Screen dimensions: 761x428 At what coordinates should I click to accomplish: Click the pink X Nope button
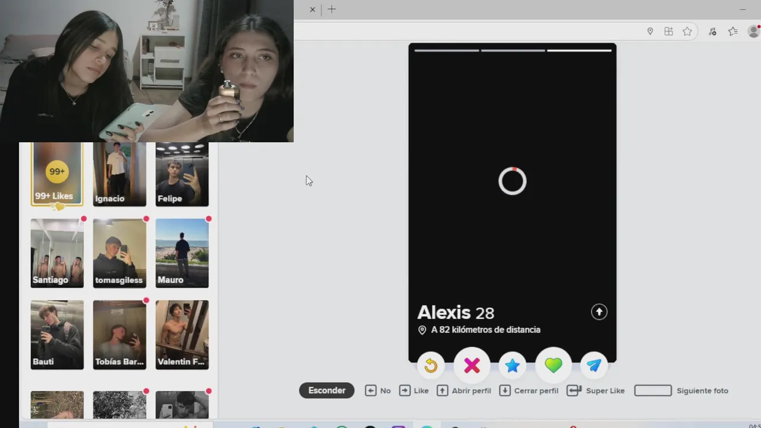[x=472, y=366]
